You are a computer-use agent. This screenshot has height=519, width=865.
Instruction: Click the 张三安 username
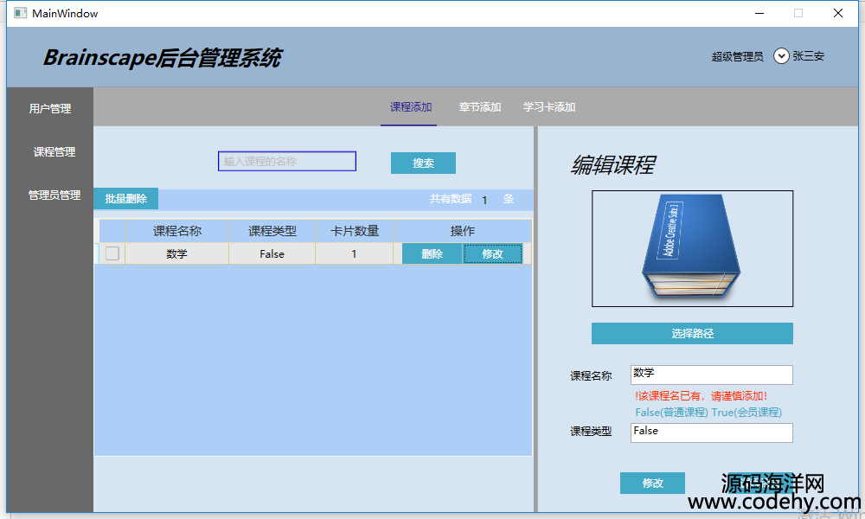pyautogui.click(x=808, y=55)
